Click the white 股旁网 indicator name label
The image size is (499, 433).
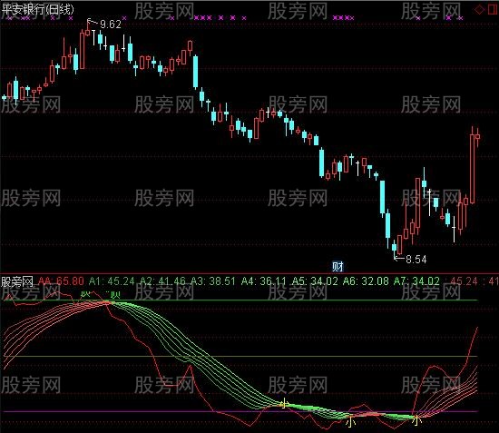pos(17,281)
